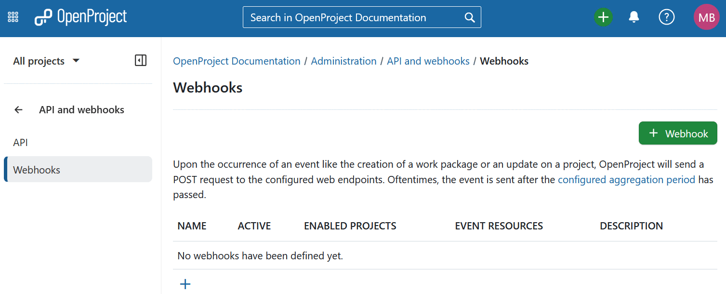Click the plus icon below the webhooks table
Image resolution: width=726 pixels, height=294 pixels.
click(x=185, y=284)
